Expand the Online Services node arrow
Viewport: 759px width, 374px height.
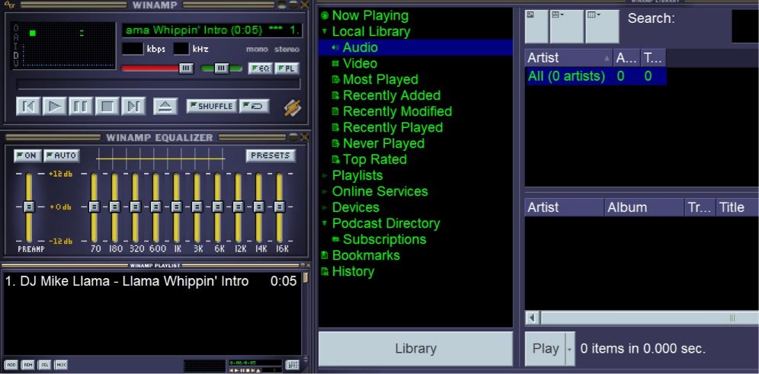[x=325, y=191]
